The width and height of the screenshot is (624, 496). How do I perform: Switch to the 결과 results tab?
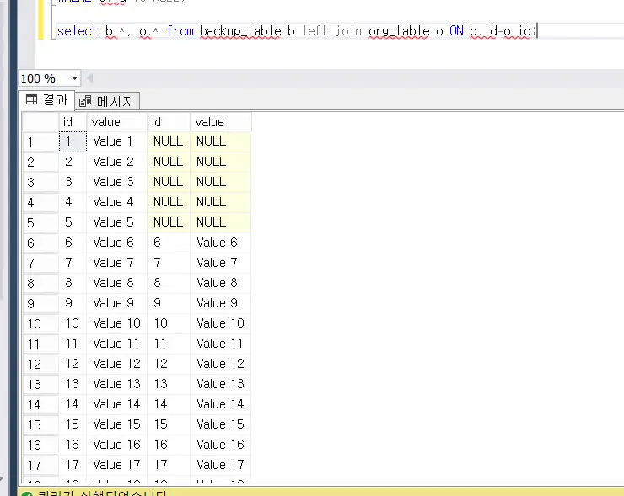[x=46, y=99]
